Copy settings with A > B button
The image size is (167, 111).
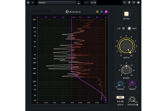(94, 3)
